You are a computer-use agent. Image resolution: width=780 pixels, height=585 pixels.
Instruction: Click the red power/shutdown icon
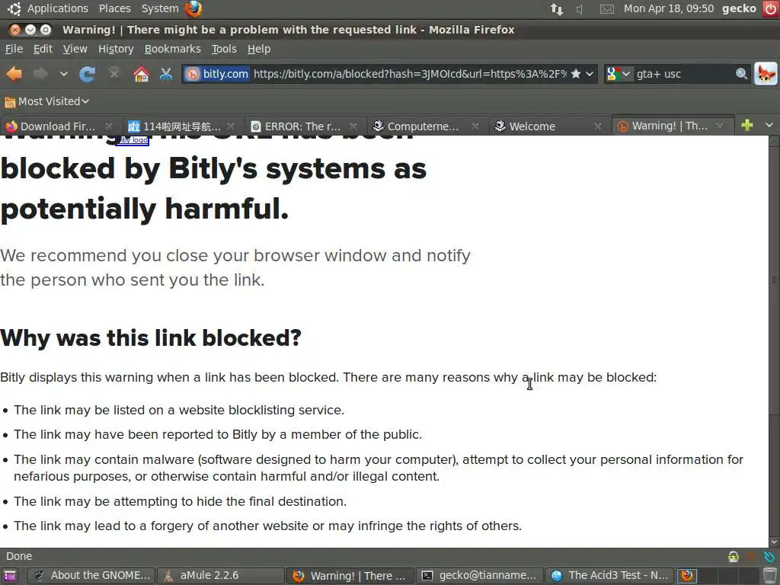(771, 8)
